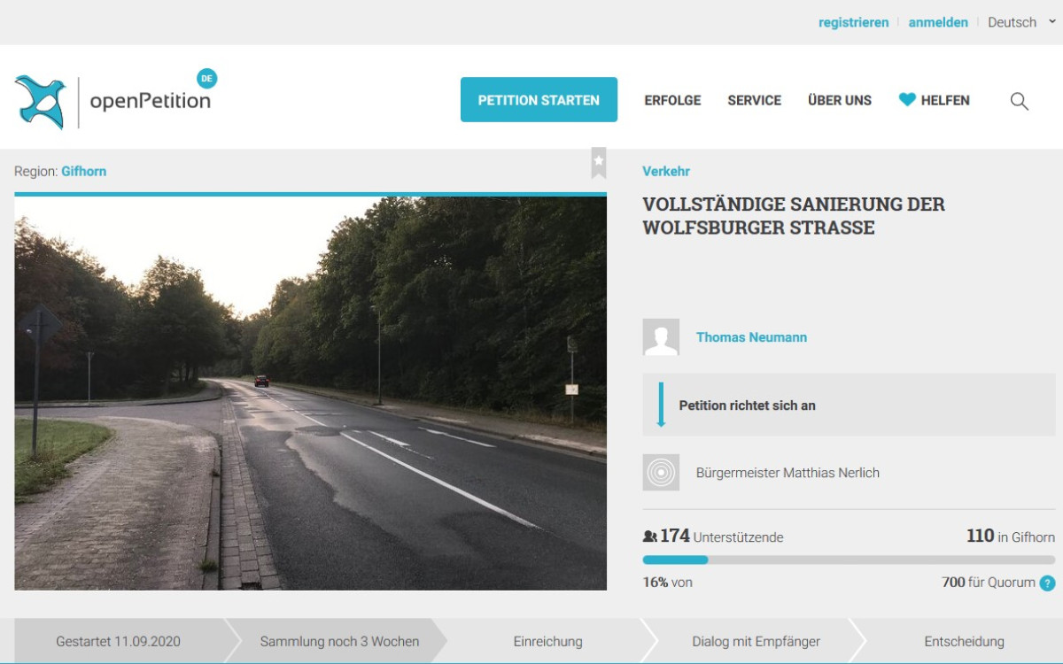Click Thomas Neumann's avatar icon

pyautogui.click(x=661, y=337)
